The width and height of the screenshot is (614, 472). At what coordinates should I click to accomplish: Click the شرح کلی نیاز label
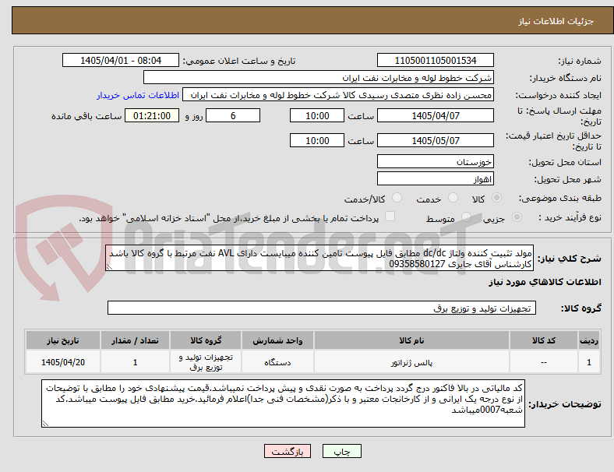tap(569, 259)
